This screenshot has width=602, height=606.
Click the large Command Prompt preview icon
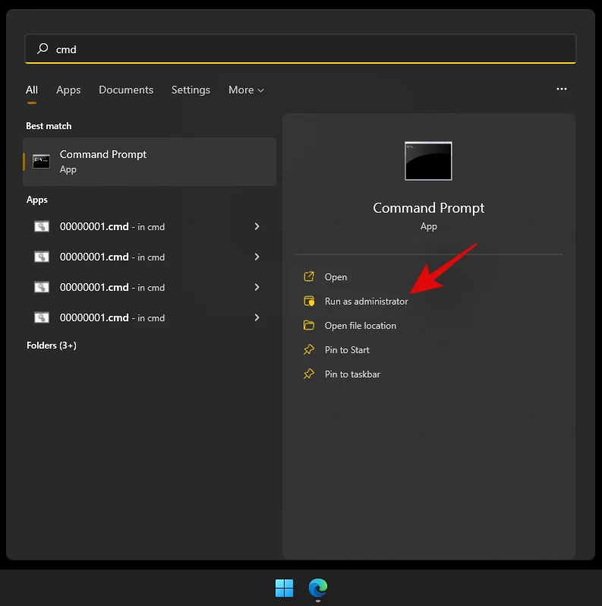[x=428, y=161]
